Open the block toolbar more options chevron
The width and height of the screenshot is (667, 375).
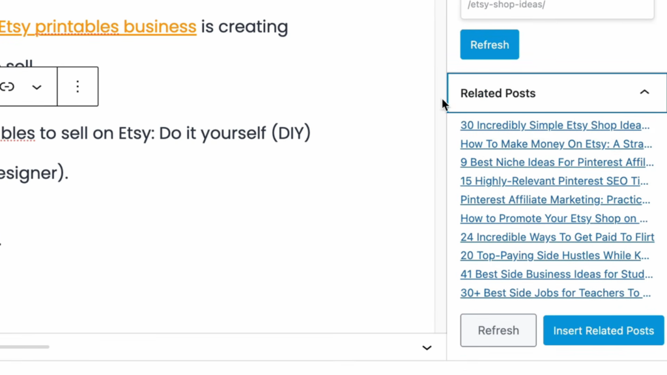click(37, 87)
